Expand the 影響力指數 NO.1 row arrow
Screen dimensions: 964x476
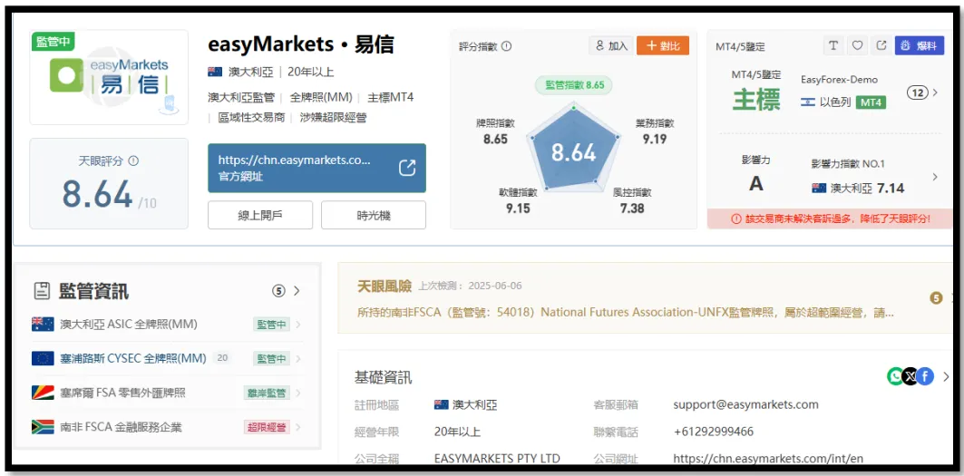pos(935,177)
